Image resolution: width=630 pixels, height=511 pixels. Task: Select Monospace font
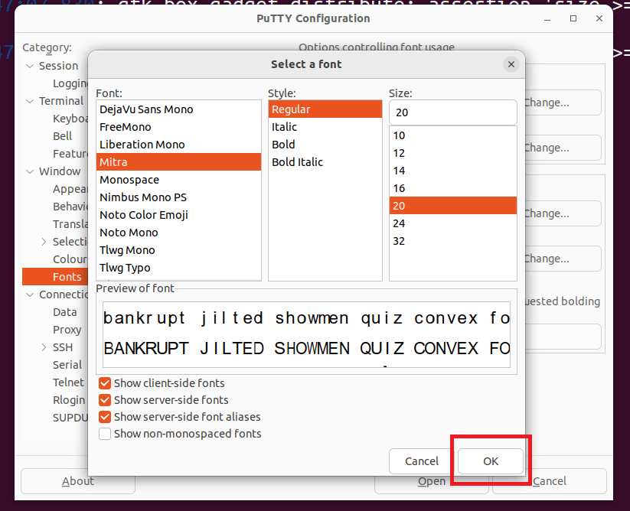point(179,180)
